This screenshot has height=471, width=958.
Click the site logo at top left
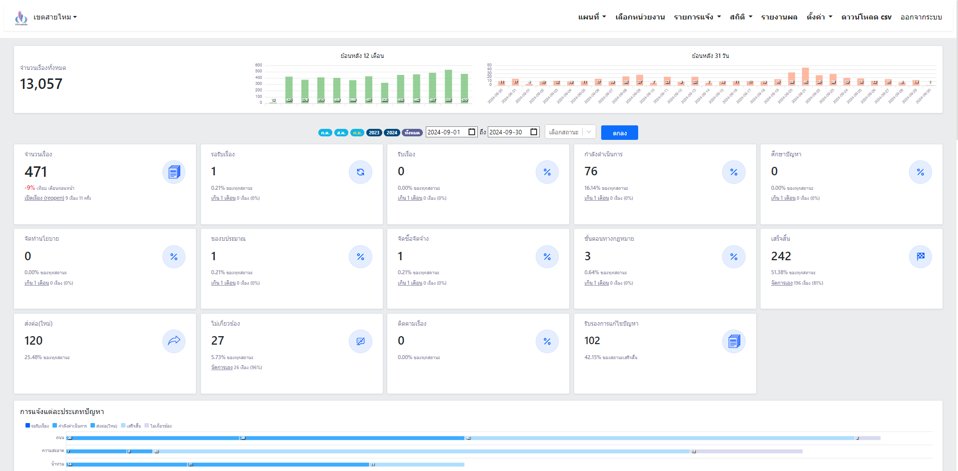point(21,18)
